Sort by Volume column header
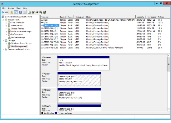The height and width of the screenshot is (123, 171). (x=50, y=17)
